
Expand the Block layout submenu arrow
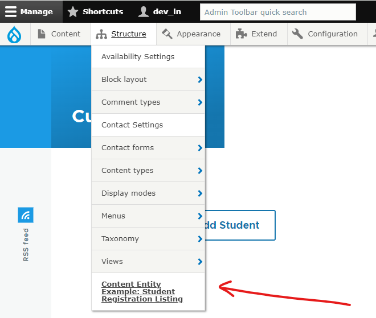pyautogui.click(x=200, y=80)
